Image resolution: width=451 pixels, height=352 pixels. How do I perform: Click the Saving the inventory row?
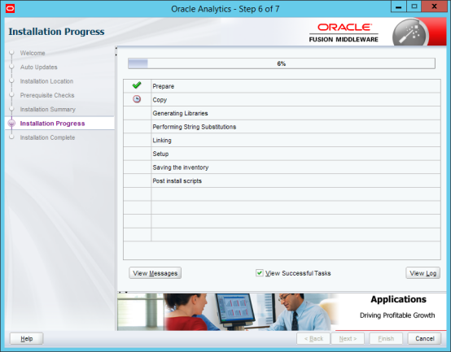[282, 167]
